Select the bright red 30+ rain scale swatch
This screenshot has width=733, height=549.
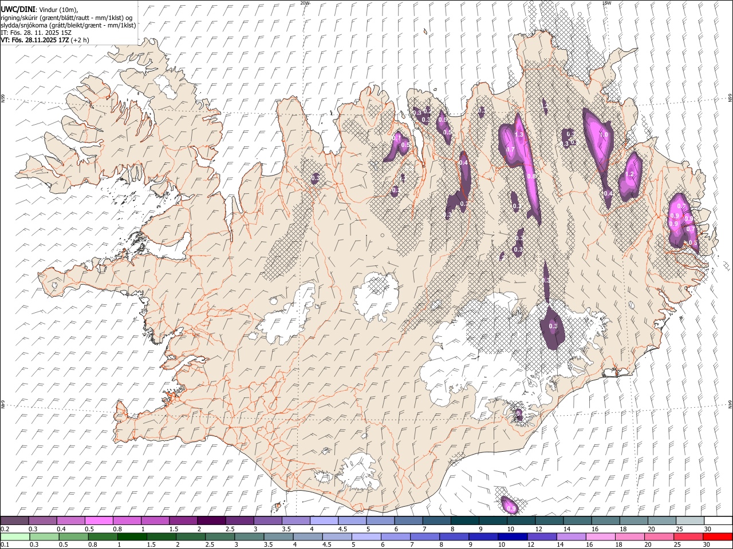click(x=718, y=536)
